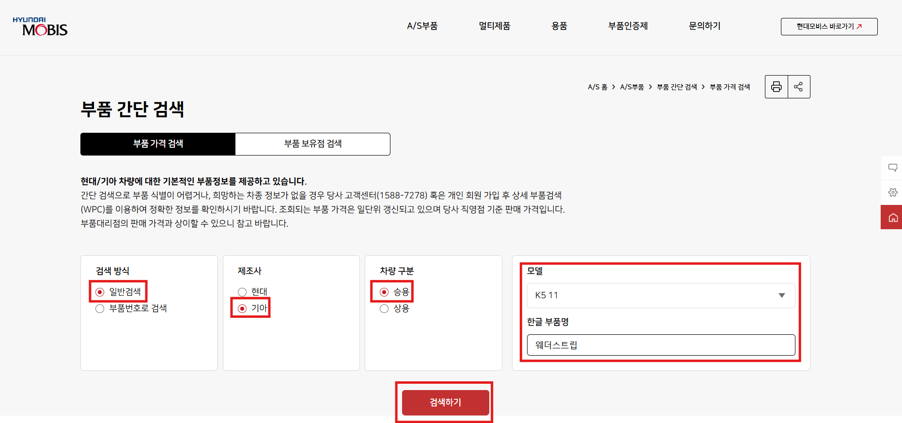Select 승용 vehicle type
Viewport: 902px width, 423px height.
tap(384, 292)
